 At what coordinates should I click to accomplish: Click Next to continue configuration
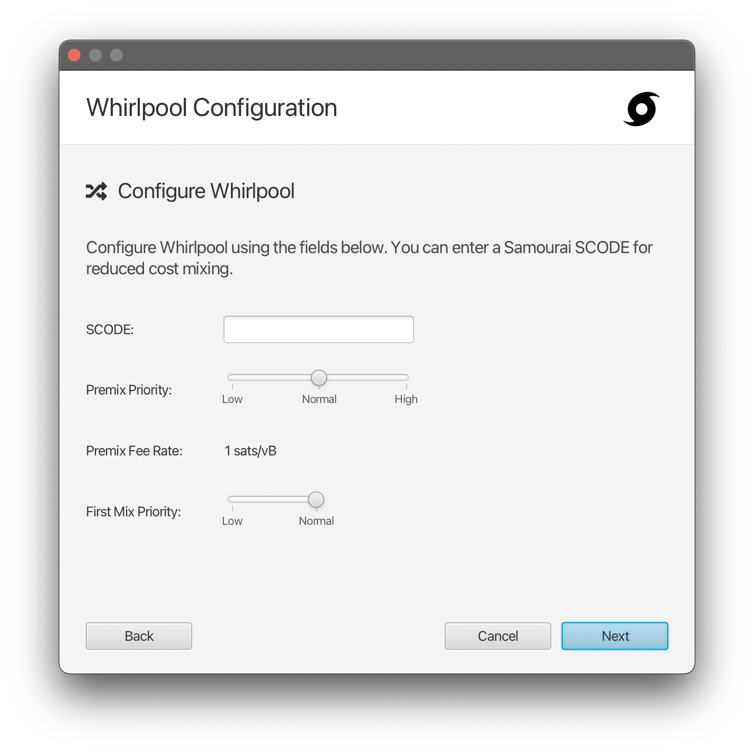tap(614, 635)
